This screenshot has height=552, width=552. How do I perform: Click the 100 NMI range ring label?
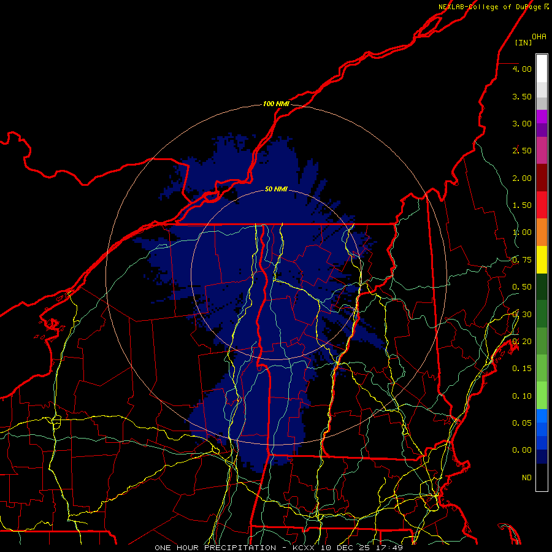click(x=277, y=104)
